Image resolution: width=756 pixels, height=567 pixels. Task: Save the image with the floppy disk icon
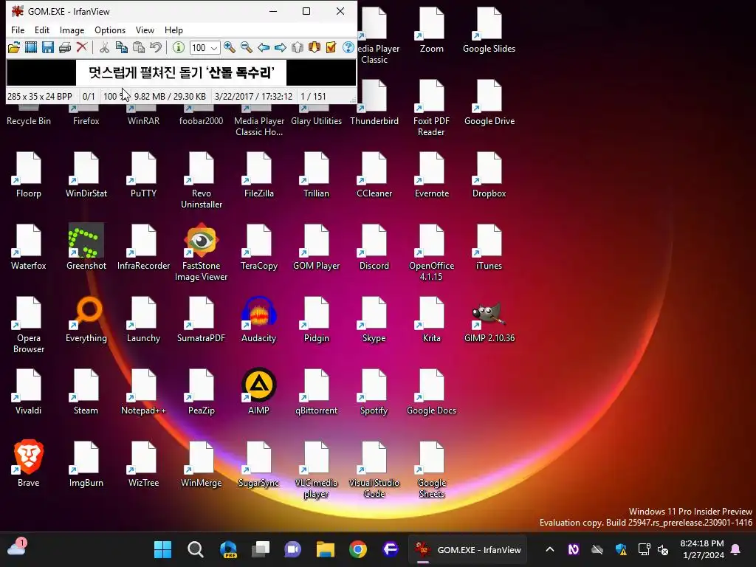point(48,47)
